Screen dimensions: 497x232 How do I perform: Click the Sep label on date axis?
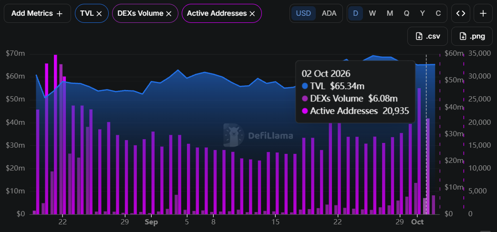click(151, 222)
